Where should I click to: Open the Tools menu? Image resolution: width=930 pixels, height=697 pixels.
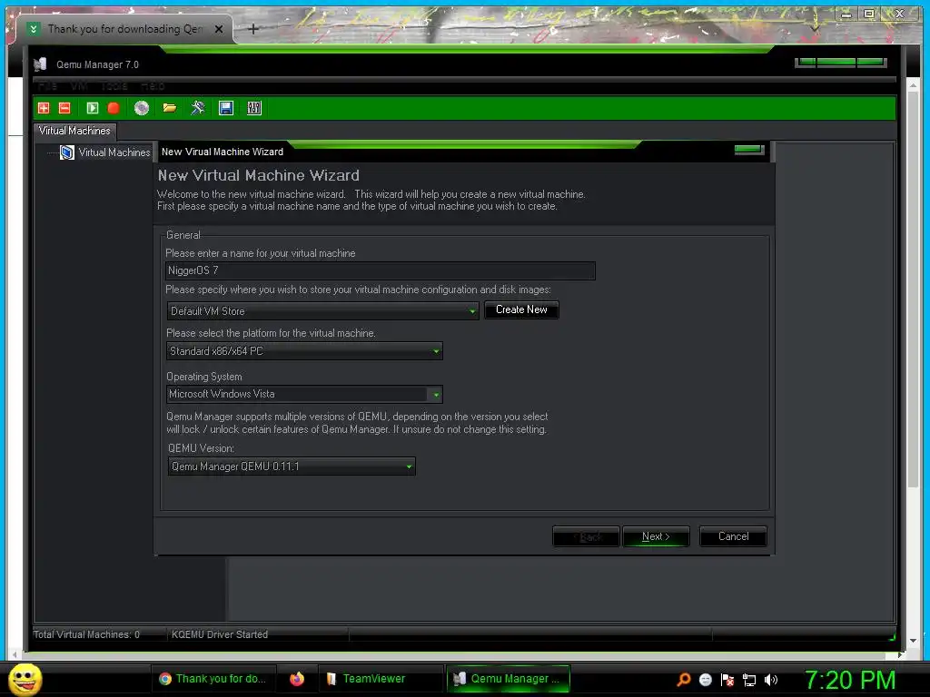(x=114, y=86)
